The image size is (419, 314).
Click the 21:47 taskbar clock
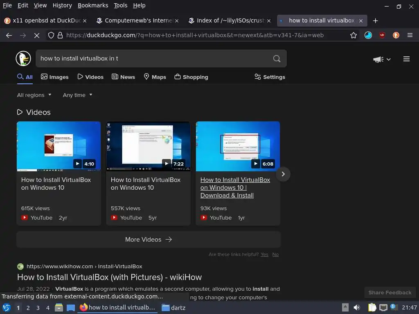click(x=409, y=307)
